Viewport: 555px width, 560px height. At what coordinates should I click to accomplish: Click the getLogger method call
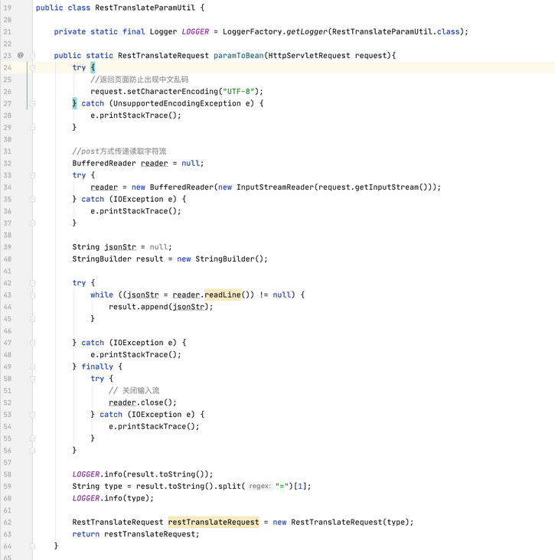point(307,32)
